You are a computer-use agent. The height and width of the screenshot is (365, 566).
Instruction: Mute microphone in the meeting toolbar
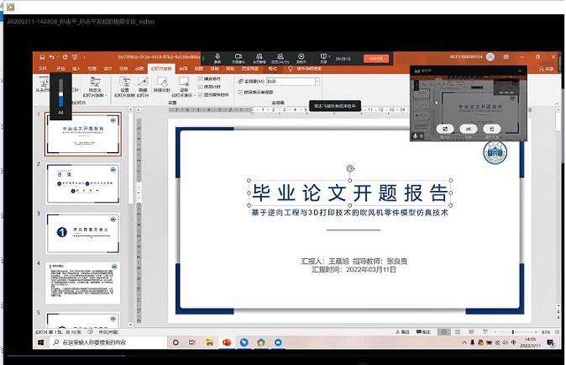tap(217, 58)
